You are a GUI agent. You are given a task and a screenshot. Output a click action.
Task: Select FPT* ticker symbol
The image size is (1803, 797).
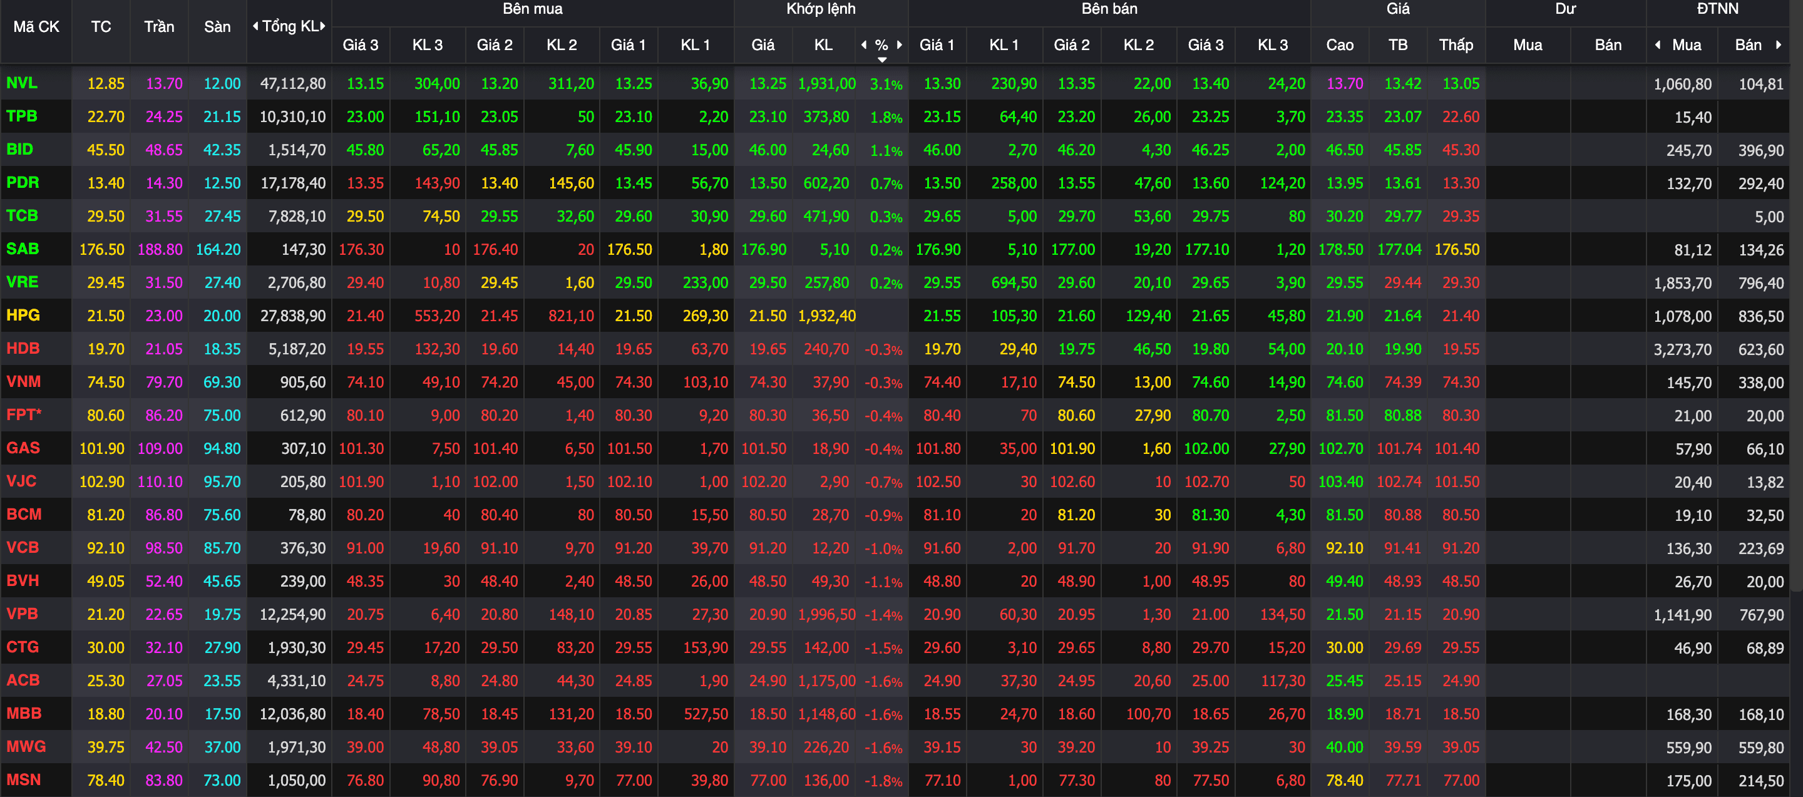click(24, 414)
